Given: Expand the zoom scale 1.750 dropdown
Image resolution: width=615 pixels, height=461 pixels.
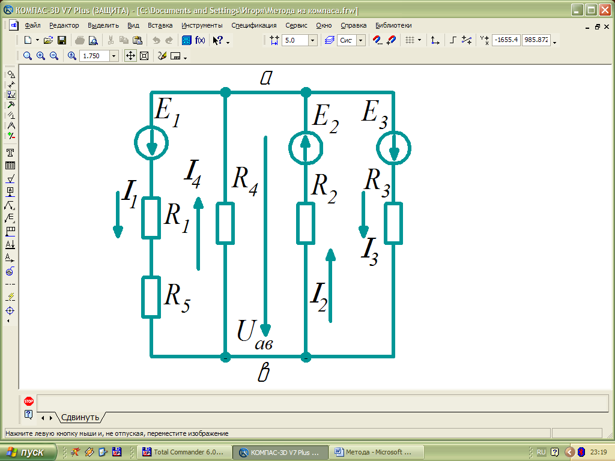Looking at the screenshot, I should coord(113,56).
